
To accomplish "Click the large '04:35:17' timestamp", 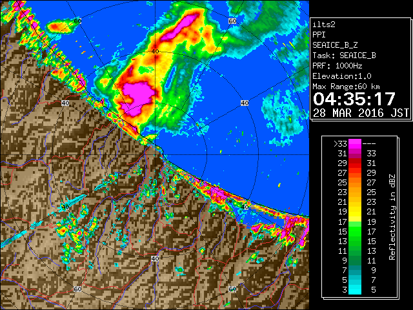I will 354,99.
